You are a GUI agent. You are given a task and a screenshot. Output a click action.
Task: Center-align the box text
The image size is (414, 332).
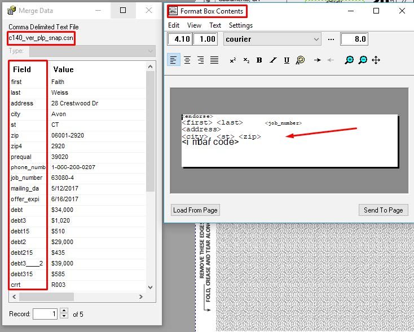(x=187, y=60)
